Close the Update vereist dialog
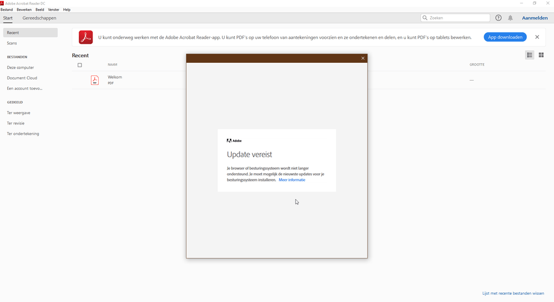This screenshot has height=302, width=554. coord(363,58)
